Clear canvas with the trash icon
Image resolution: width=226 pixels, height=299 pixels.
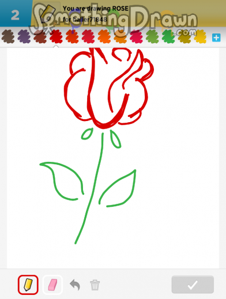[95, 285]
